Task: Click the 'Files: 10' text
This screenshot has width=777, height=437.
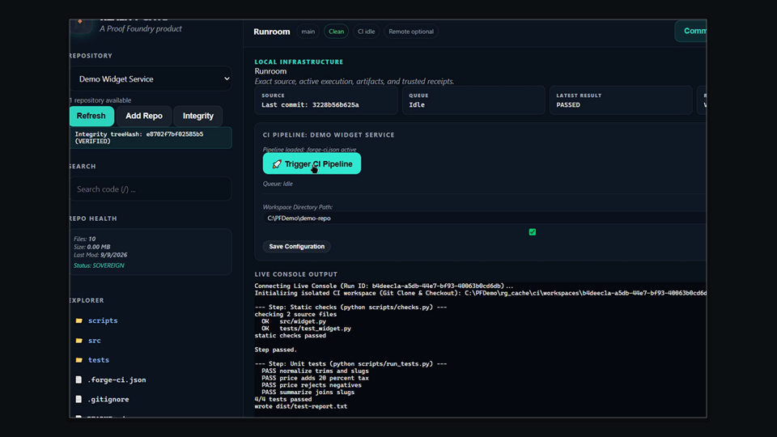Action: pos(84,239)
